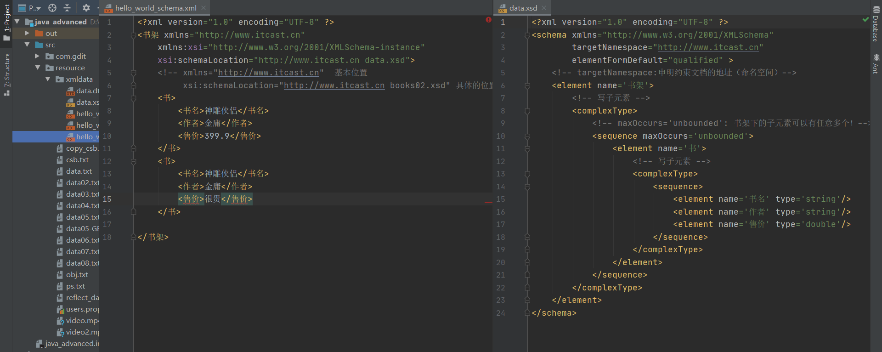Expand the com.gdit package
This screenshot has height=352, width=882.
[37, 57]
